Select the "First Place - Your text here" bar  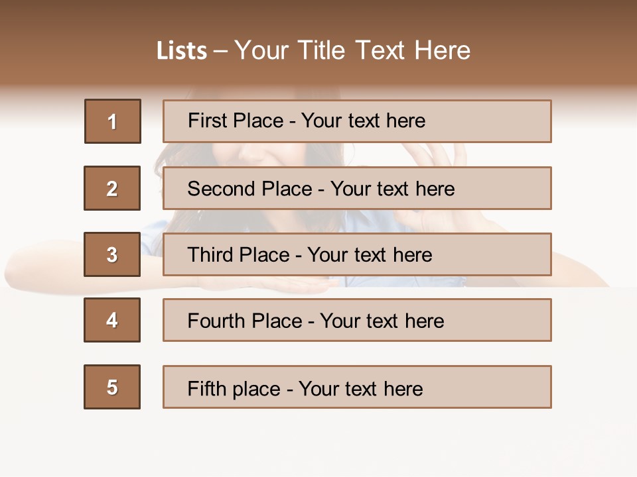357,121
